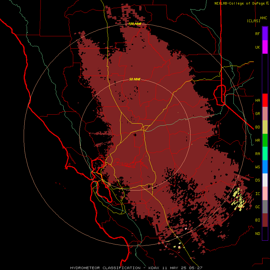Click the dark red BI legend swatch

[265, 220]
